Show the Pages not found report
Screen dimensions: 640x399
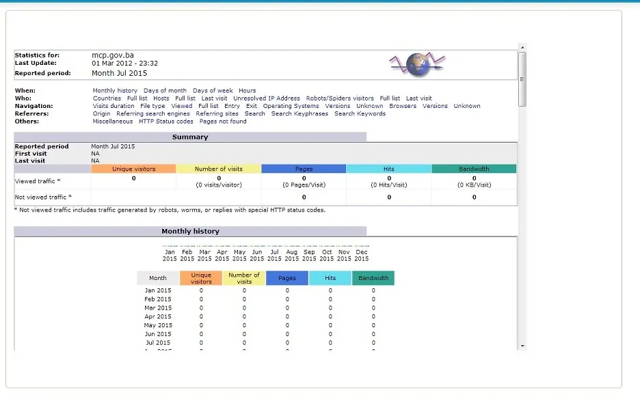click(223, 122)
